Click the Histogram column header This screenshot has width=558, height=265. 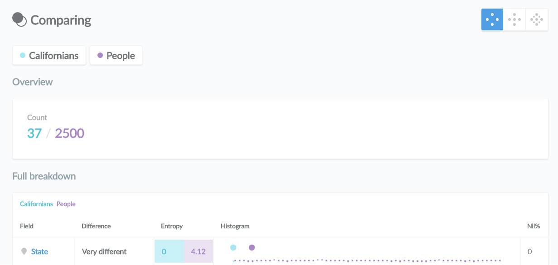(235, 226)
